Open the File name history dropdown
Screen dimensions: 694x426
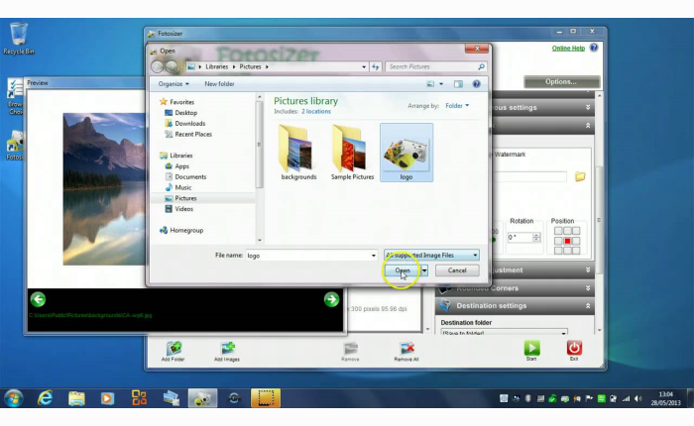[x=374, y=256]
